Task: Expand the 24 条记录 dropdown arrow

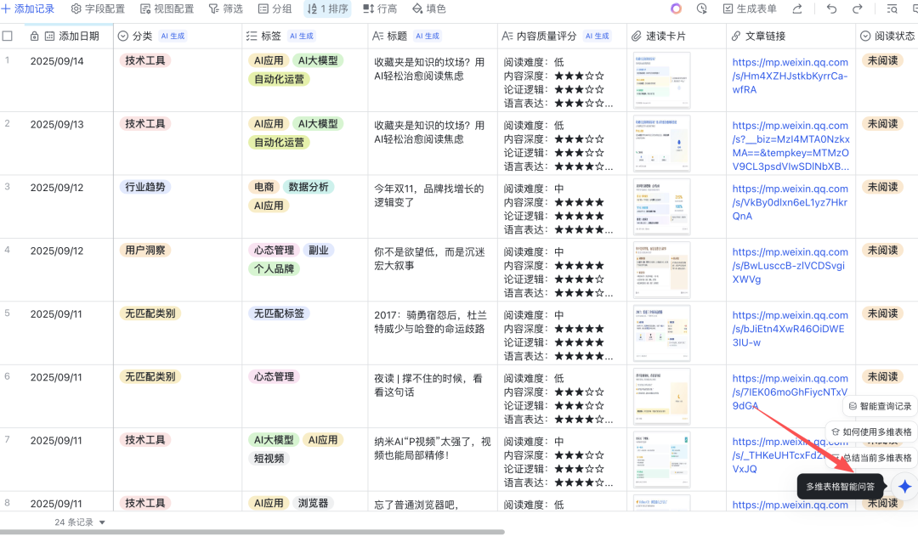Action: (x=103, y=522)
